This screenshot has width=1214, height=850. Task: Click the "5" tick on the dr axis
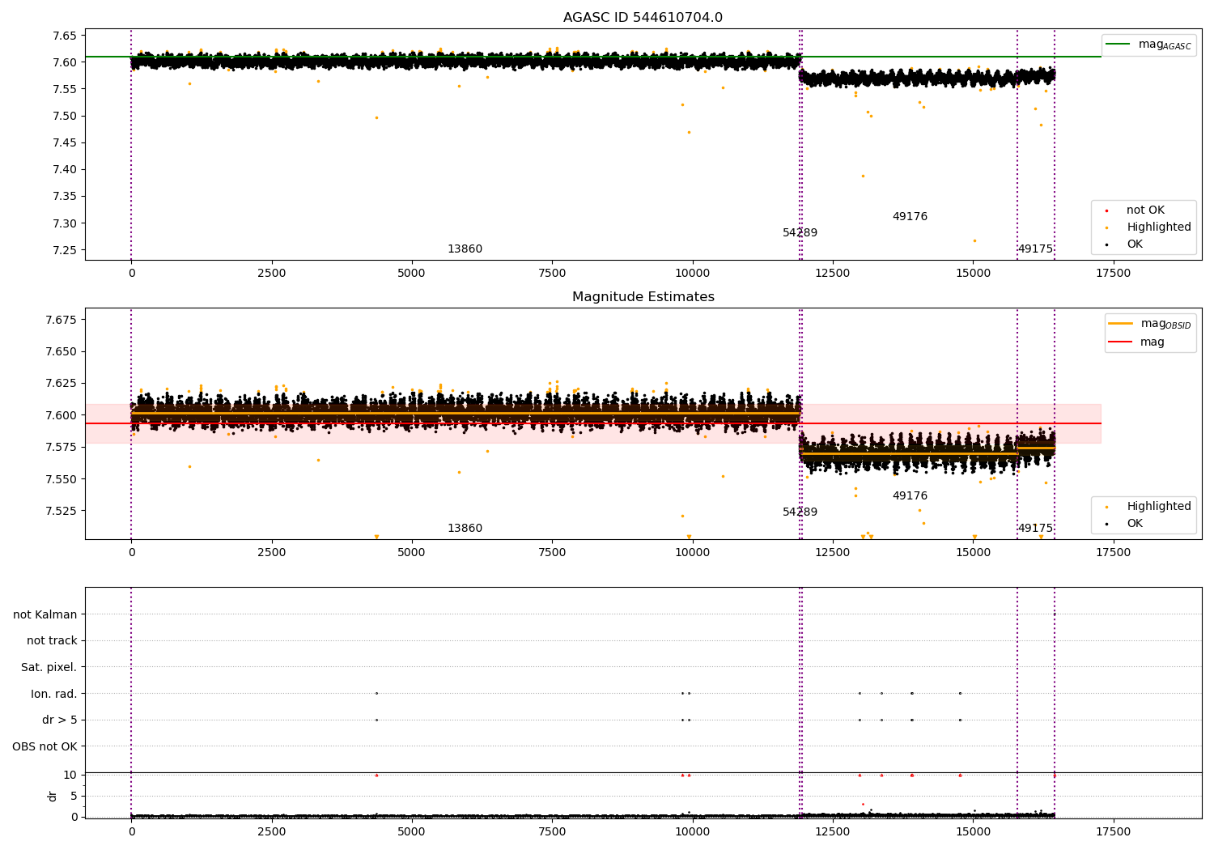[74, 796]
